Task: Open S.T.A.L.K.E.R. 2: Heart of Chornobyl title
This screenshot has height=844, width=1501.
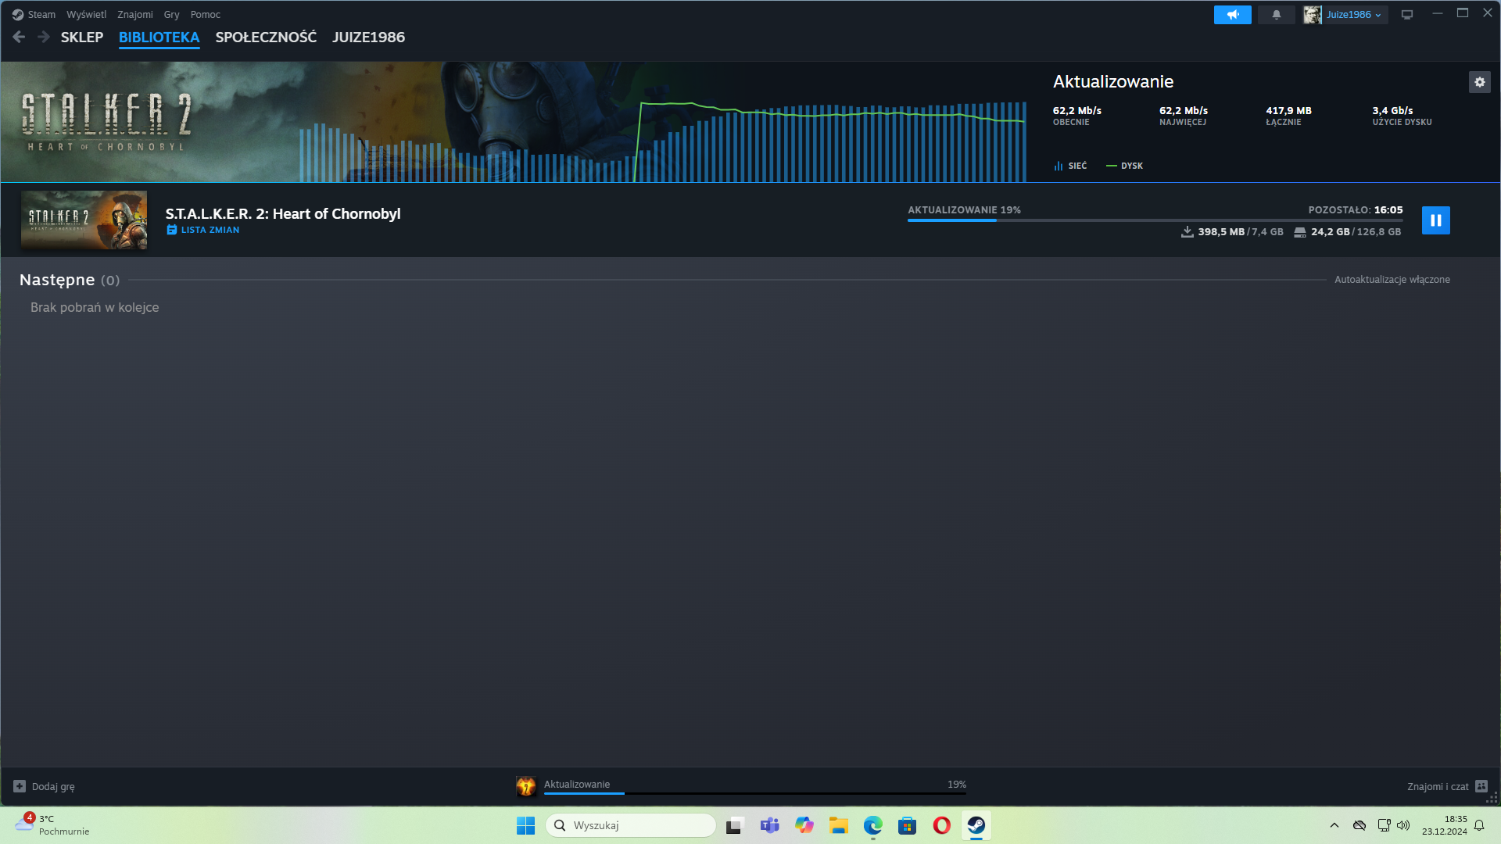Action: coord(283,213)
